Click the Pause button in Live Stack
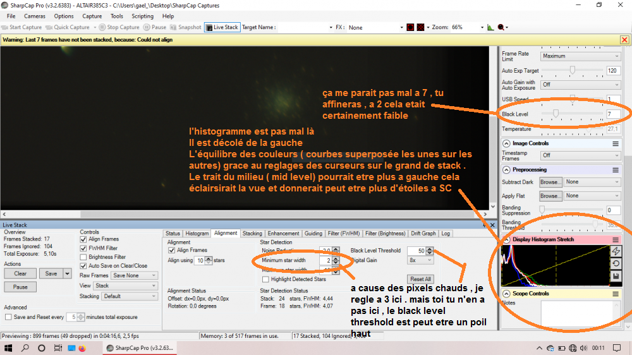This screenshot has height=355, width=632. pos(20,287)
